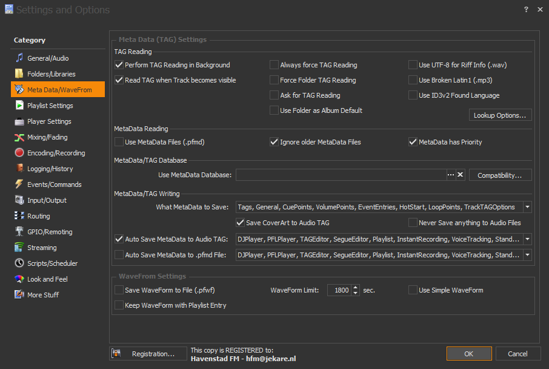This screenshot has width=549, height=369.
Task: Open Lookup Options dialog
Action: (500, 115)
